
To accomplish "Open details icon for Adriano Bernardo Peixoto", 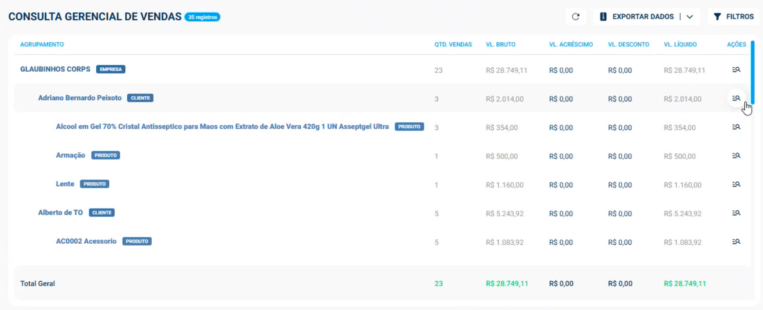I will pyautogui.click(x=736, y=98).
